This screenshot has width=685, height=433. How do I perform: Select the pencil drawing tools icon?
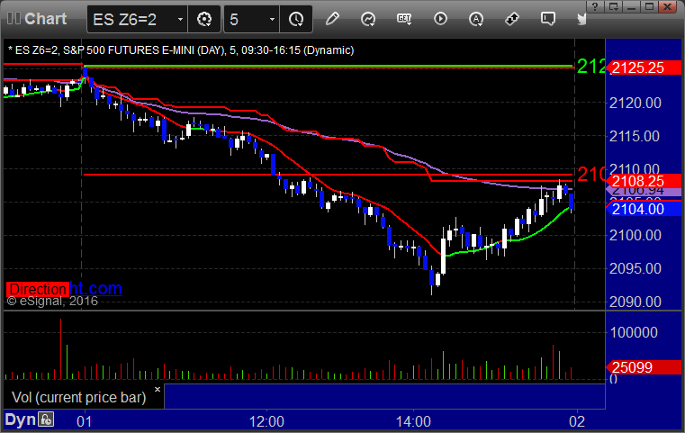coord(332,19)
